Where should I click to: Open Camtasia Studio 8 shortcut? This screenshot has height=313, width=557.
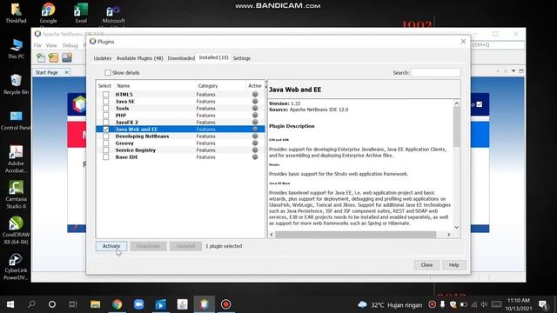click(16, 195)
